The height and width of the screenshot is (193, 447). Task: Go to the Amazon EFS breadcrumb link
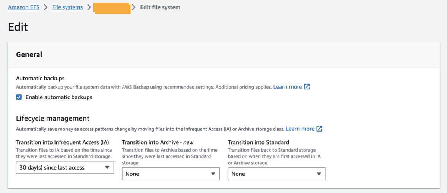pos(23,7)
